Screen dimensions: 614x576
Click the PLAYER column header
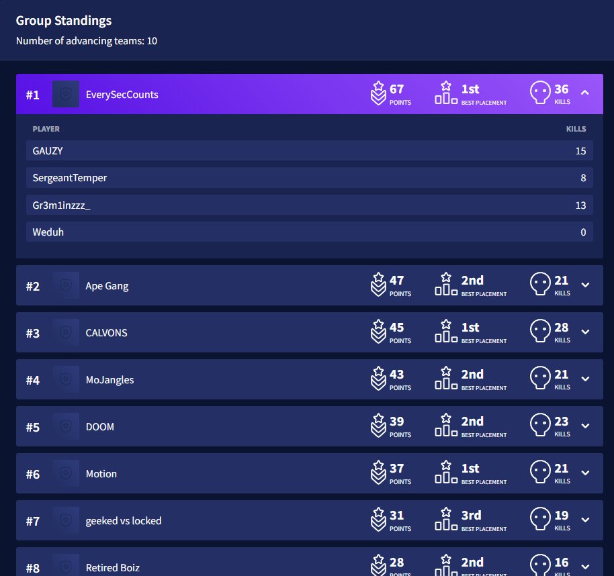[x=46, y=129]
